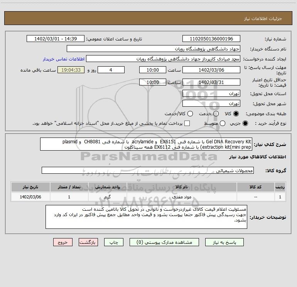Click response deadline date 1402/03/06 field
This screenshot has height=287, width=297.
211,70
